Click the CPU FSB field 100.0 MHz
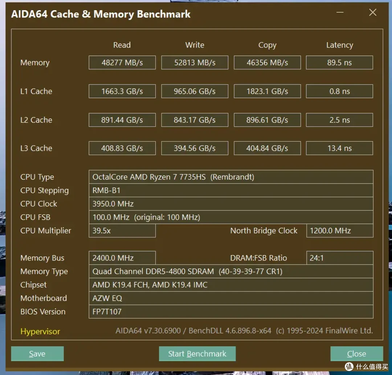This screenshot has height=375, width=392. (x=231, y=217)
